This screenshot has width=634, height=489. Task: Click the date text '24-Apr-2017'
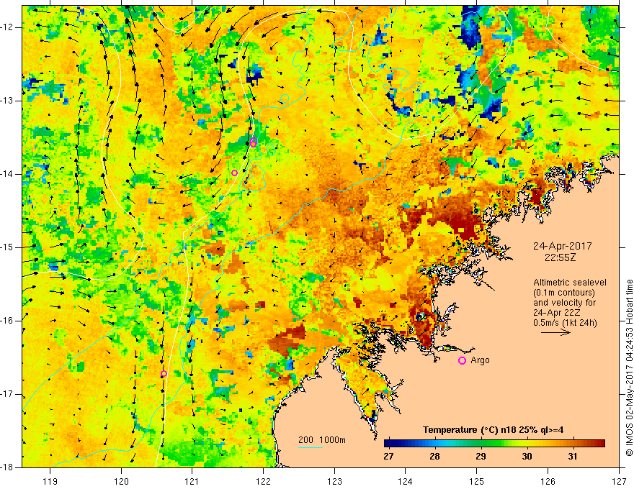coord(562,246)
